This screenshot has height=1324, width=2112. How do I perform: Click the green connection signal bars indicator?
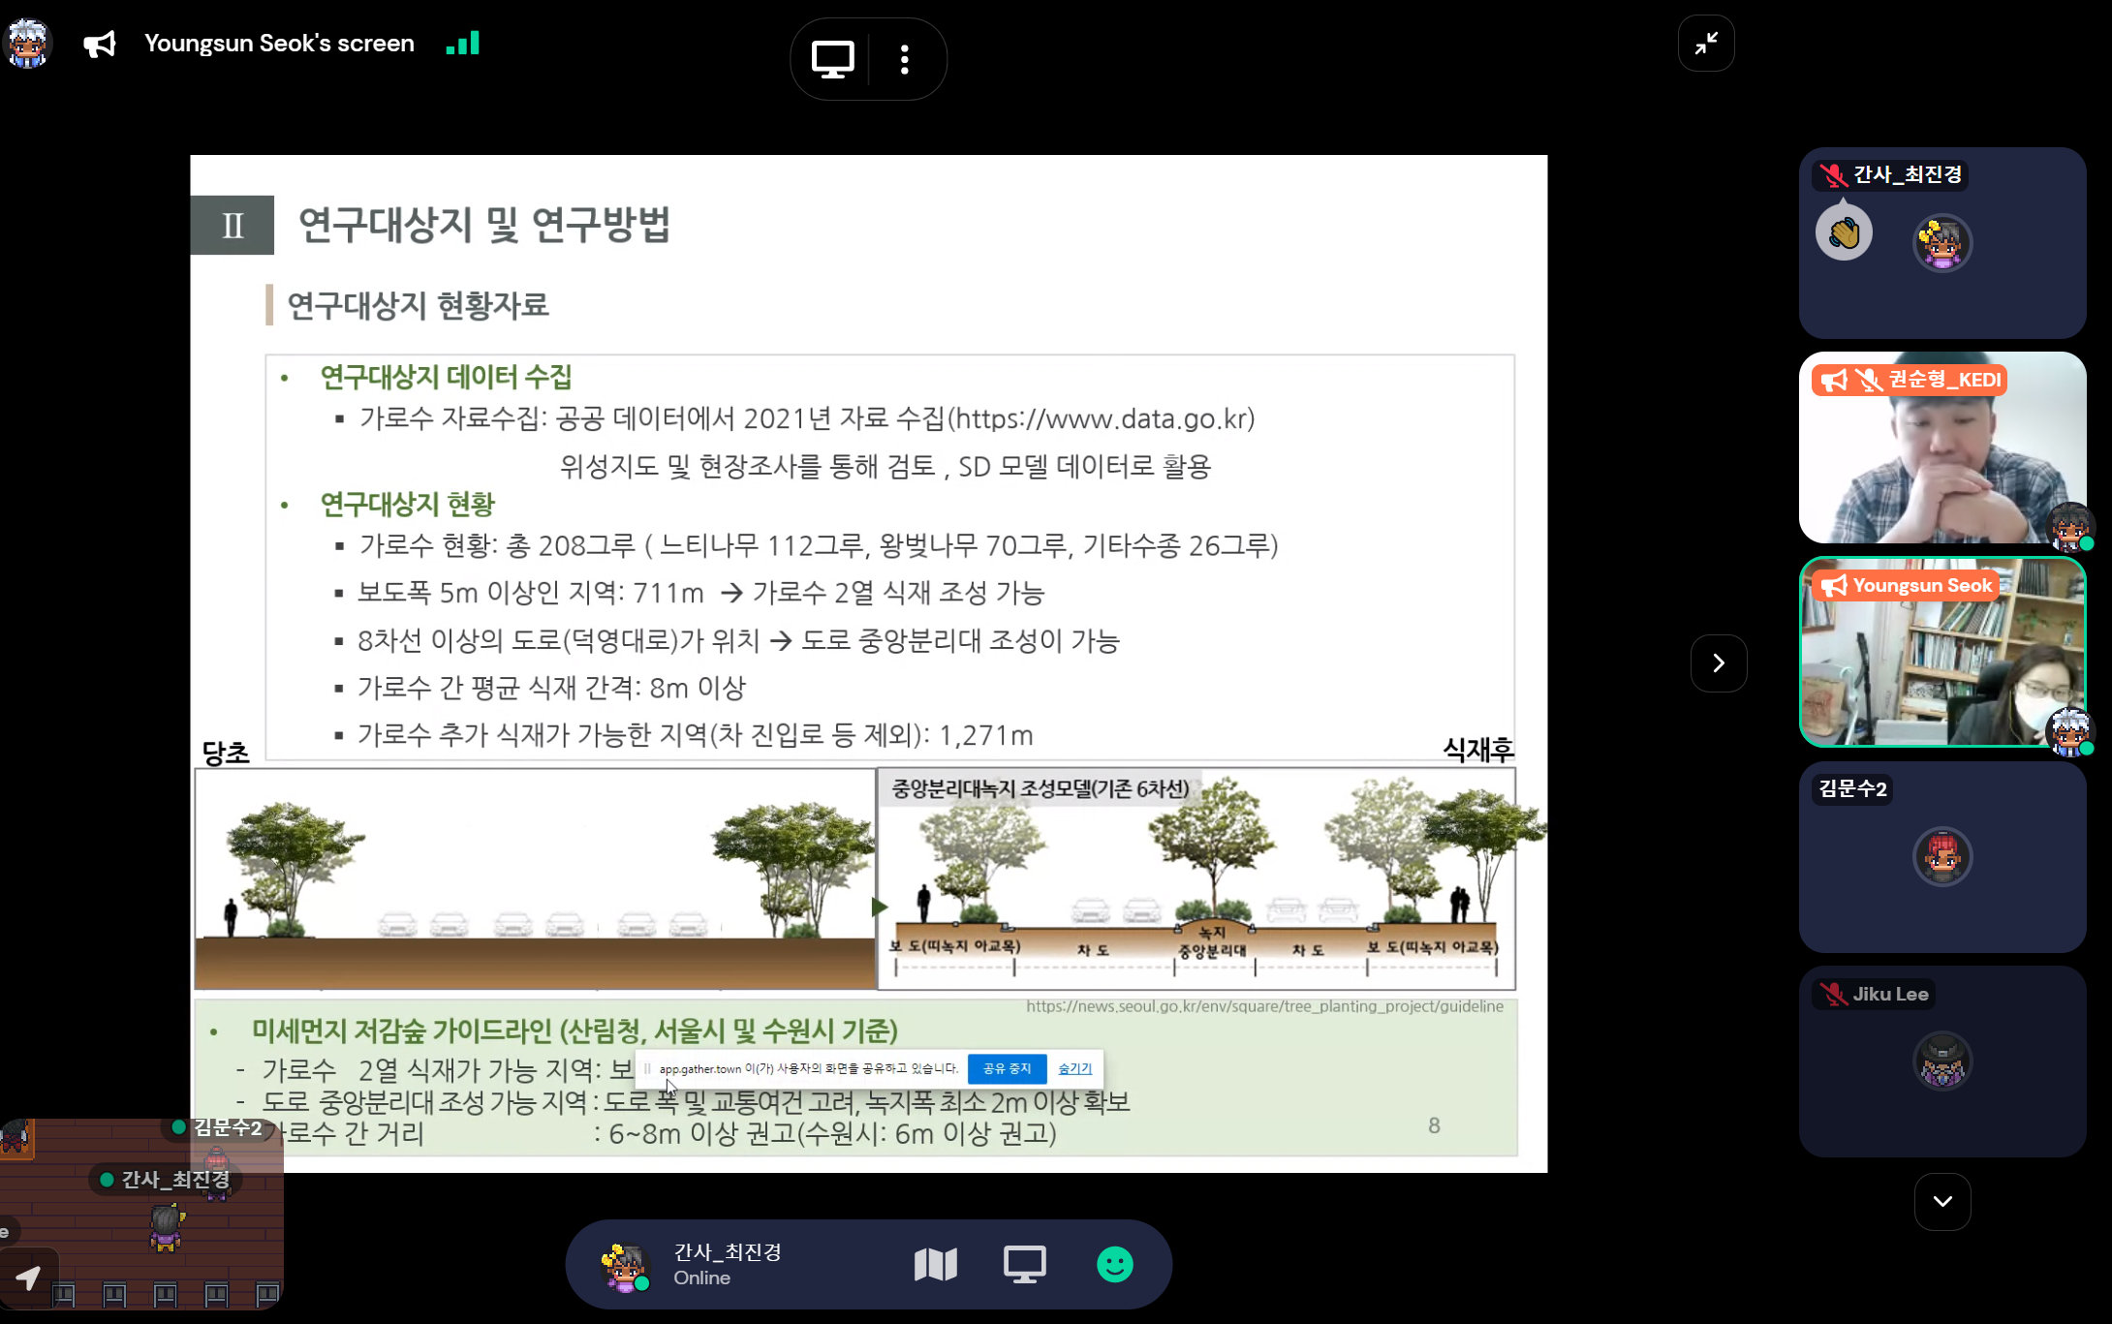pos(463,44)
